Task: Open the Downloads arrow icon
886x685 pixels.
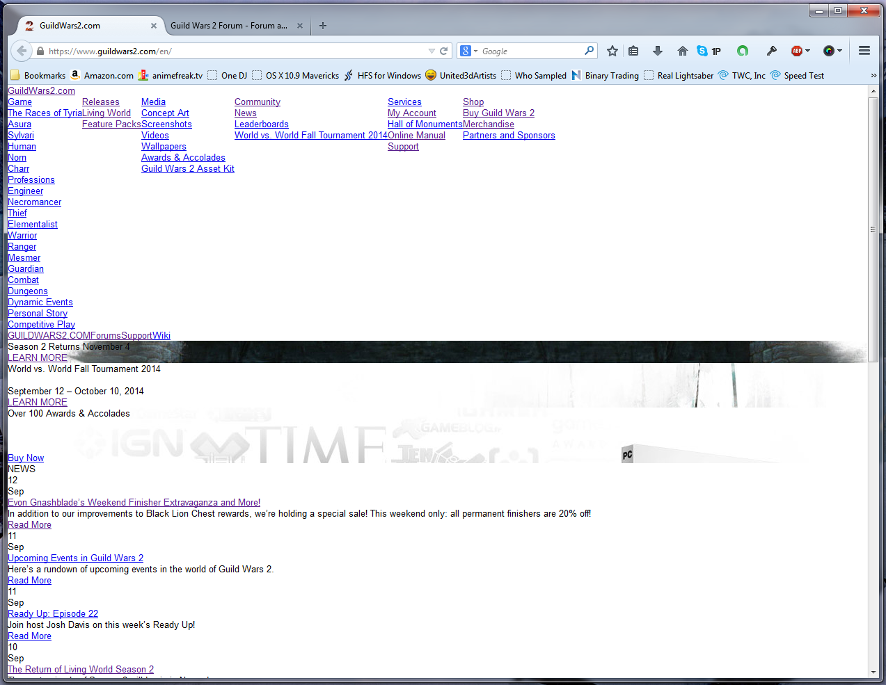Action: pos(658,51)
